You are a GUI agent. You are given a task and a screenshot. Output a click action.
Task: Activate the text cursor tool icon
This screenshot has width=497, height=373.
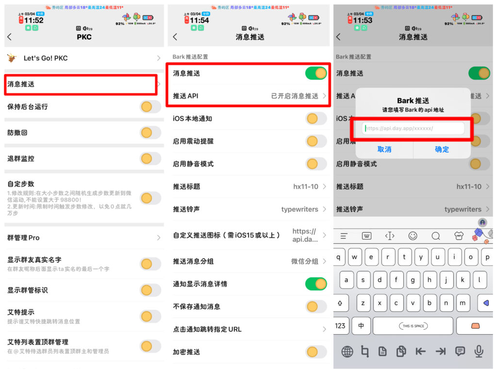click(x=390, y=236)
